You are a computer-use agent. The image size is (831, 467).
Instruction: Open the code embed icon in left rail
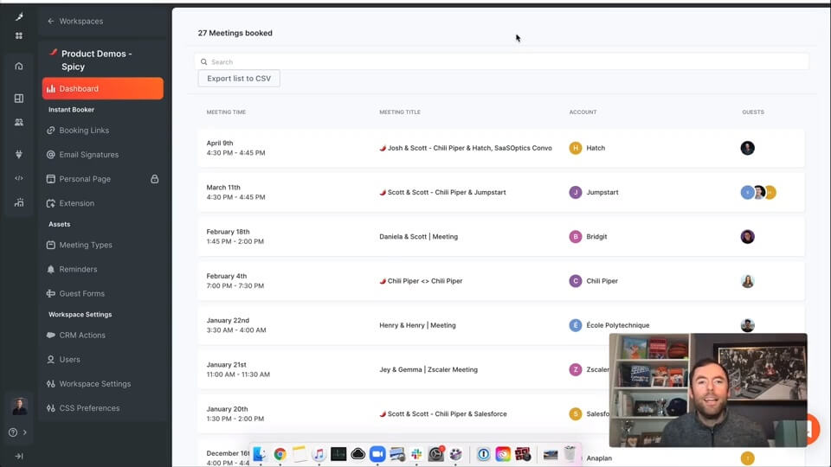coord(19,178)
